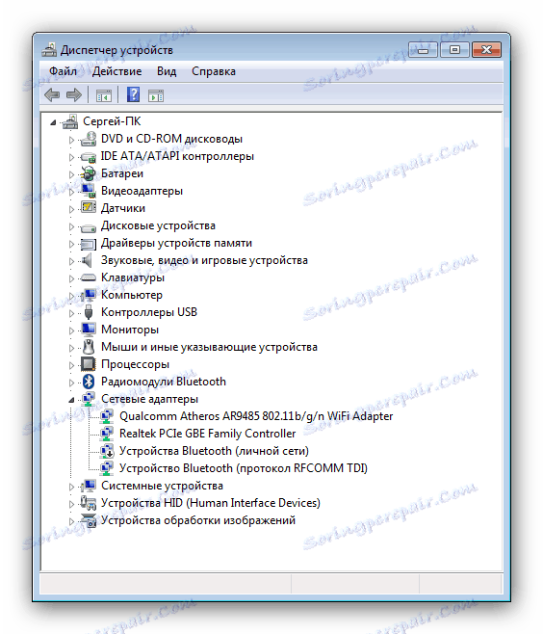Image resolution: width=543 pixels, height=634 pixels.
Task: Expand IDE ATA/ATAPI контроллеры node
Action: tap(71, 157)
